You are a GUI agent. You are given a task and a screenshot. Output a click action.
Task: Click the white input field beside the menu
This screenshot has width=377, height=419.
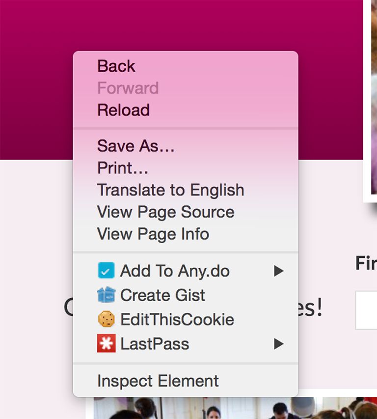click(x=366, y=310)
